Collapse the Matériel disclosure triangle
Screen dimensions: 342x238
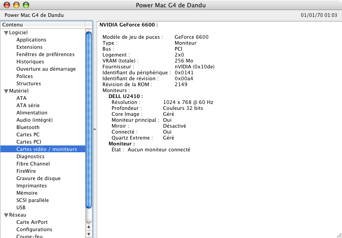point(6,91)
